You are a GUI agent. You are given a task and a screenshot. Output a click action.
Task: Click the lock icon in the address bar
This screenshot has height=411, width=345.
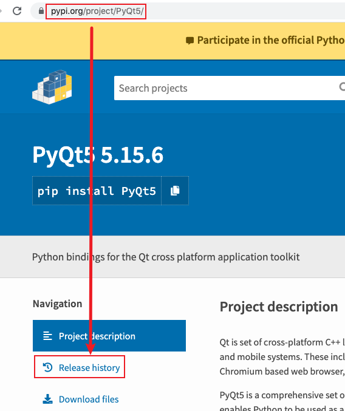click(x=41, y=11)
